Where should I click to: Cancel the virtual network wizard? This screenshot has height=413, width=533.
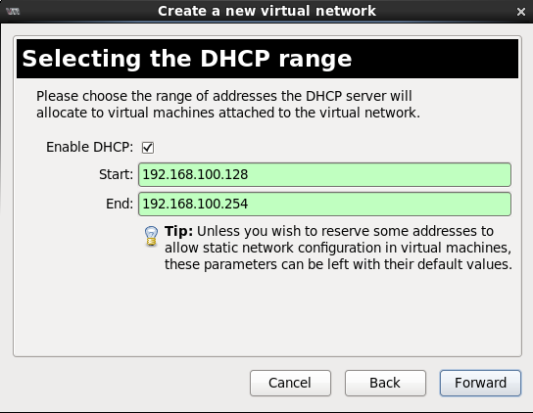click(x=290, y=383)
